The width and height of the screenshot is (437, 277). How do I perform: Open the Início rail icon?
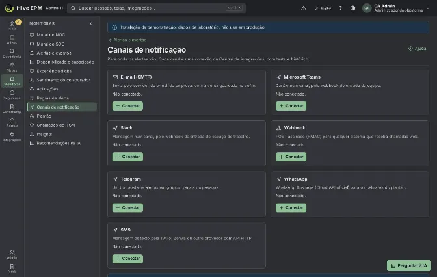[12, 25]
